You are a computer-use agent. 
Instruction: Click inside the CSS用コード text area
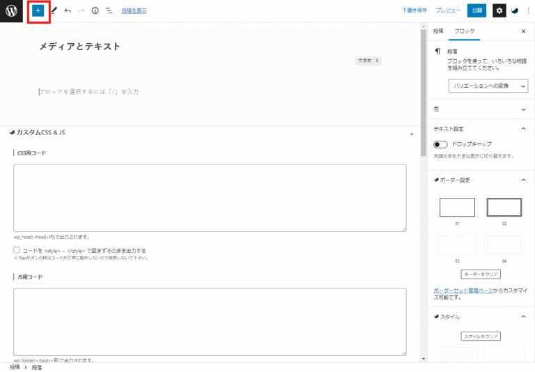click(x=210, y=198)
